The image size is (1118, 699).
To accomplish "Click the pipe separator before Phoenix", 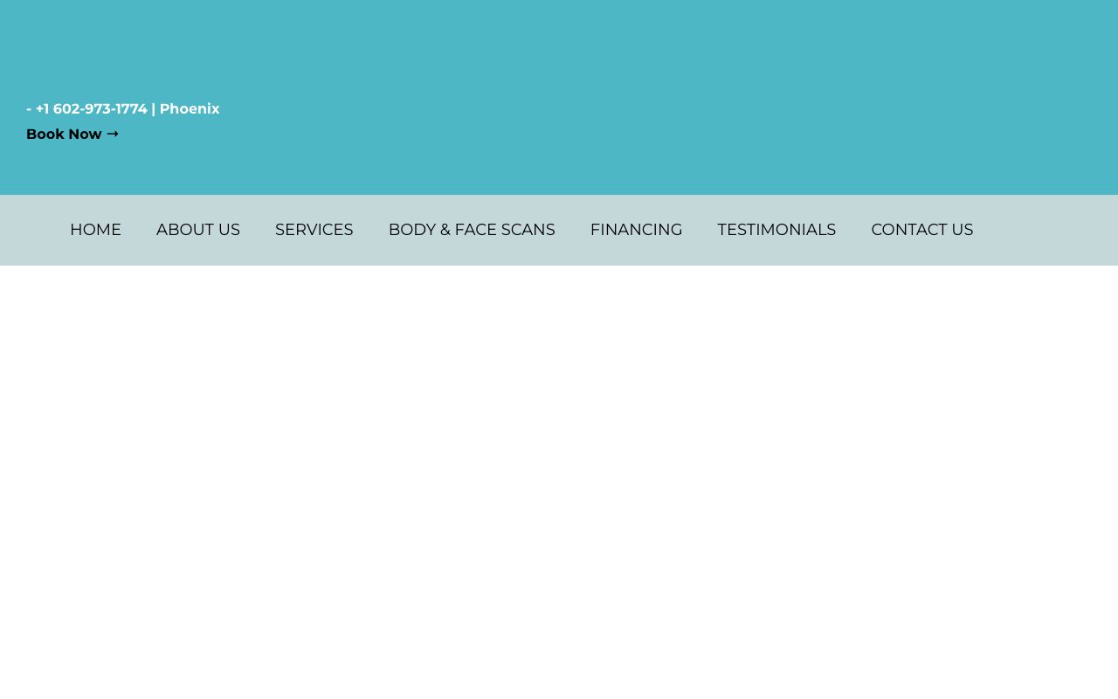I will coord(153,108).
